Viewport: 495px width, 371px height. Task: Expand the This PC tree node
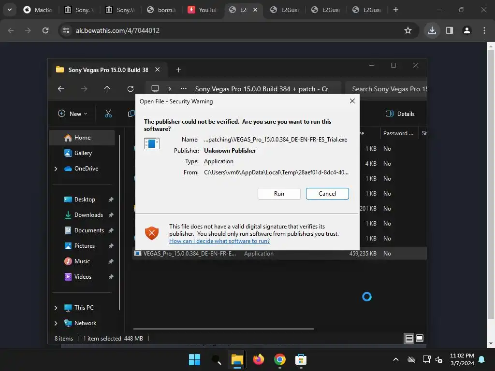[56, 308]
